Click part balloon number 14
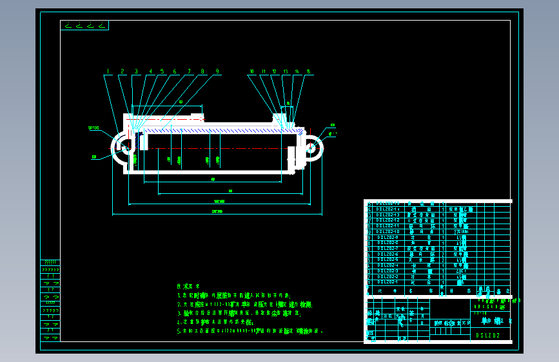The image size is (559, 362). [297, 71]
